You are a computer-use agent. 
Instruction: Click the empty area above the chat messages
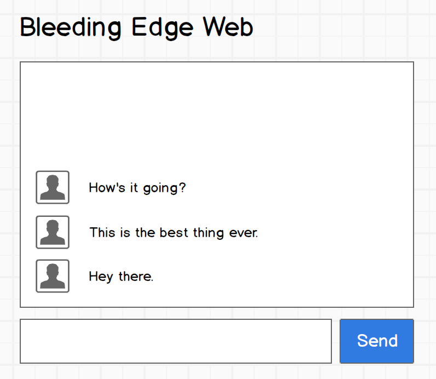click(217, 114)
